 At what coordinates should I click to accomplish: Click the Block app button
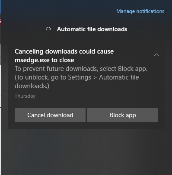(x=123, y=115)
